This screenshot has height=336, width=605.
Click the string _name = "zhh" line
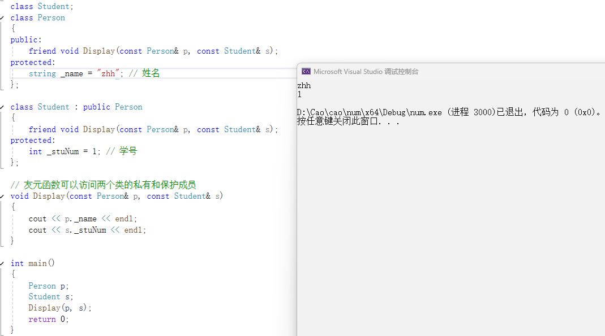pos(76,73)
